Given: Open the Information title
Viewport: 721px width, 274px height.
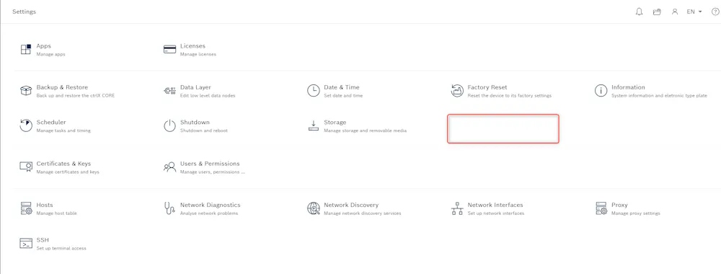Looking at the screenshot, I should tap(628, 87).
